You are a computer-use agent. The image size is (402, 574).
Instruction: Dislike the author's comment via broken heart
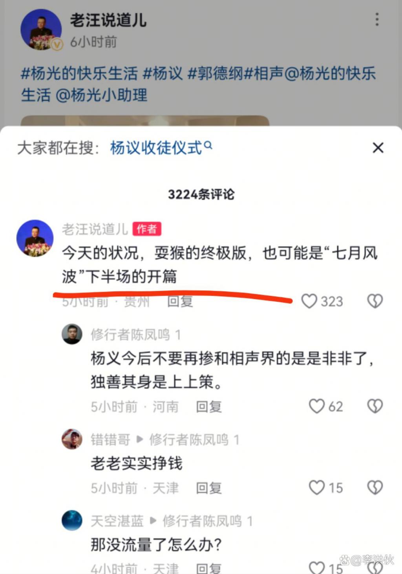tap(375, 301)
